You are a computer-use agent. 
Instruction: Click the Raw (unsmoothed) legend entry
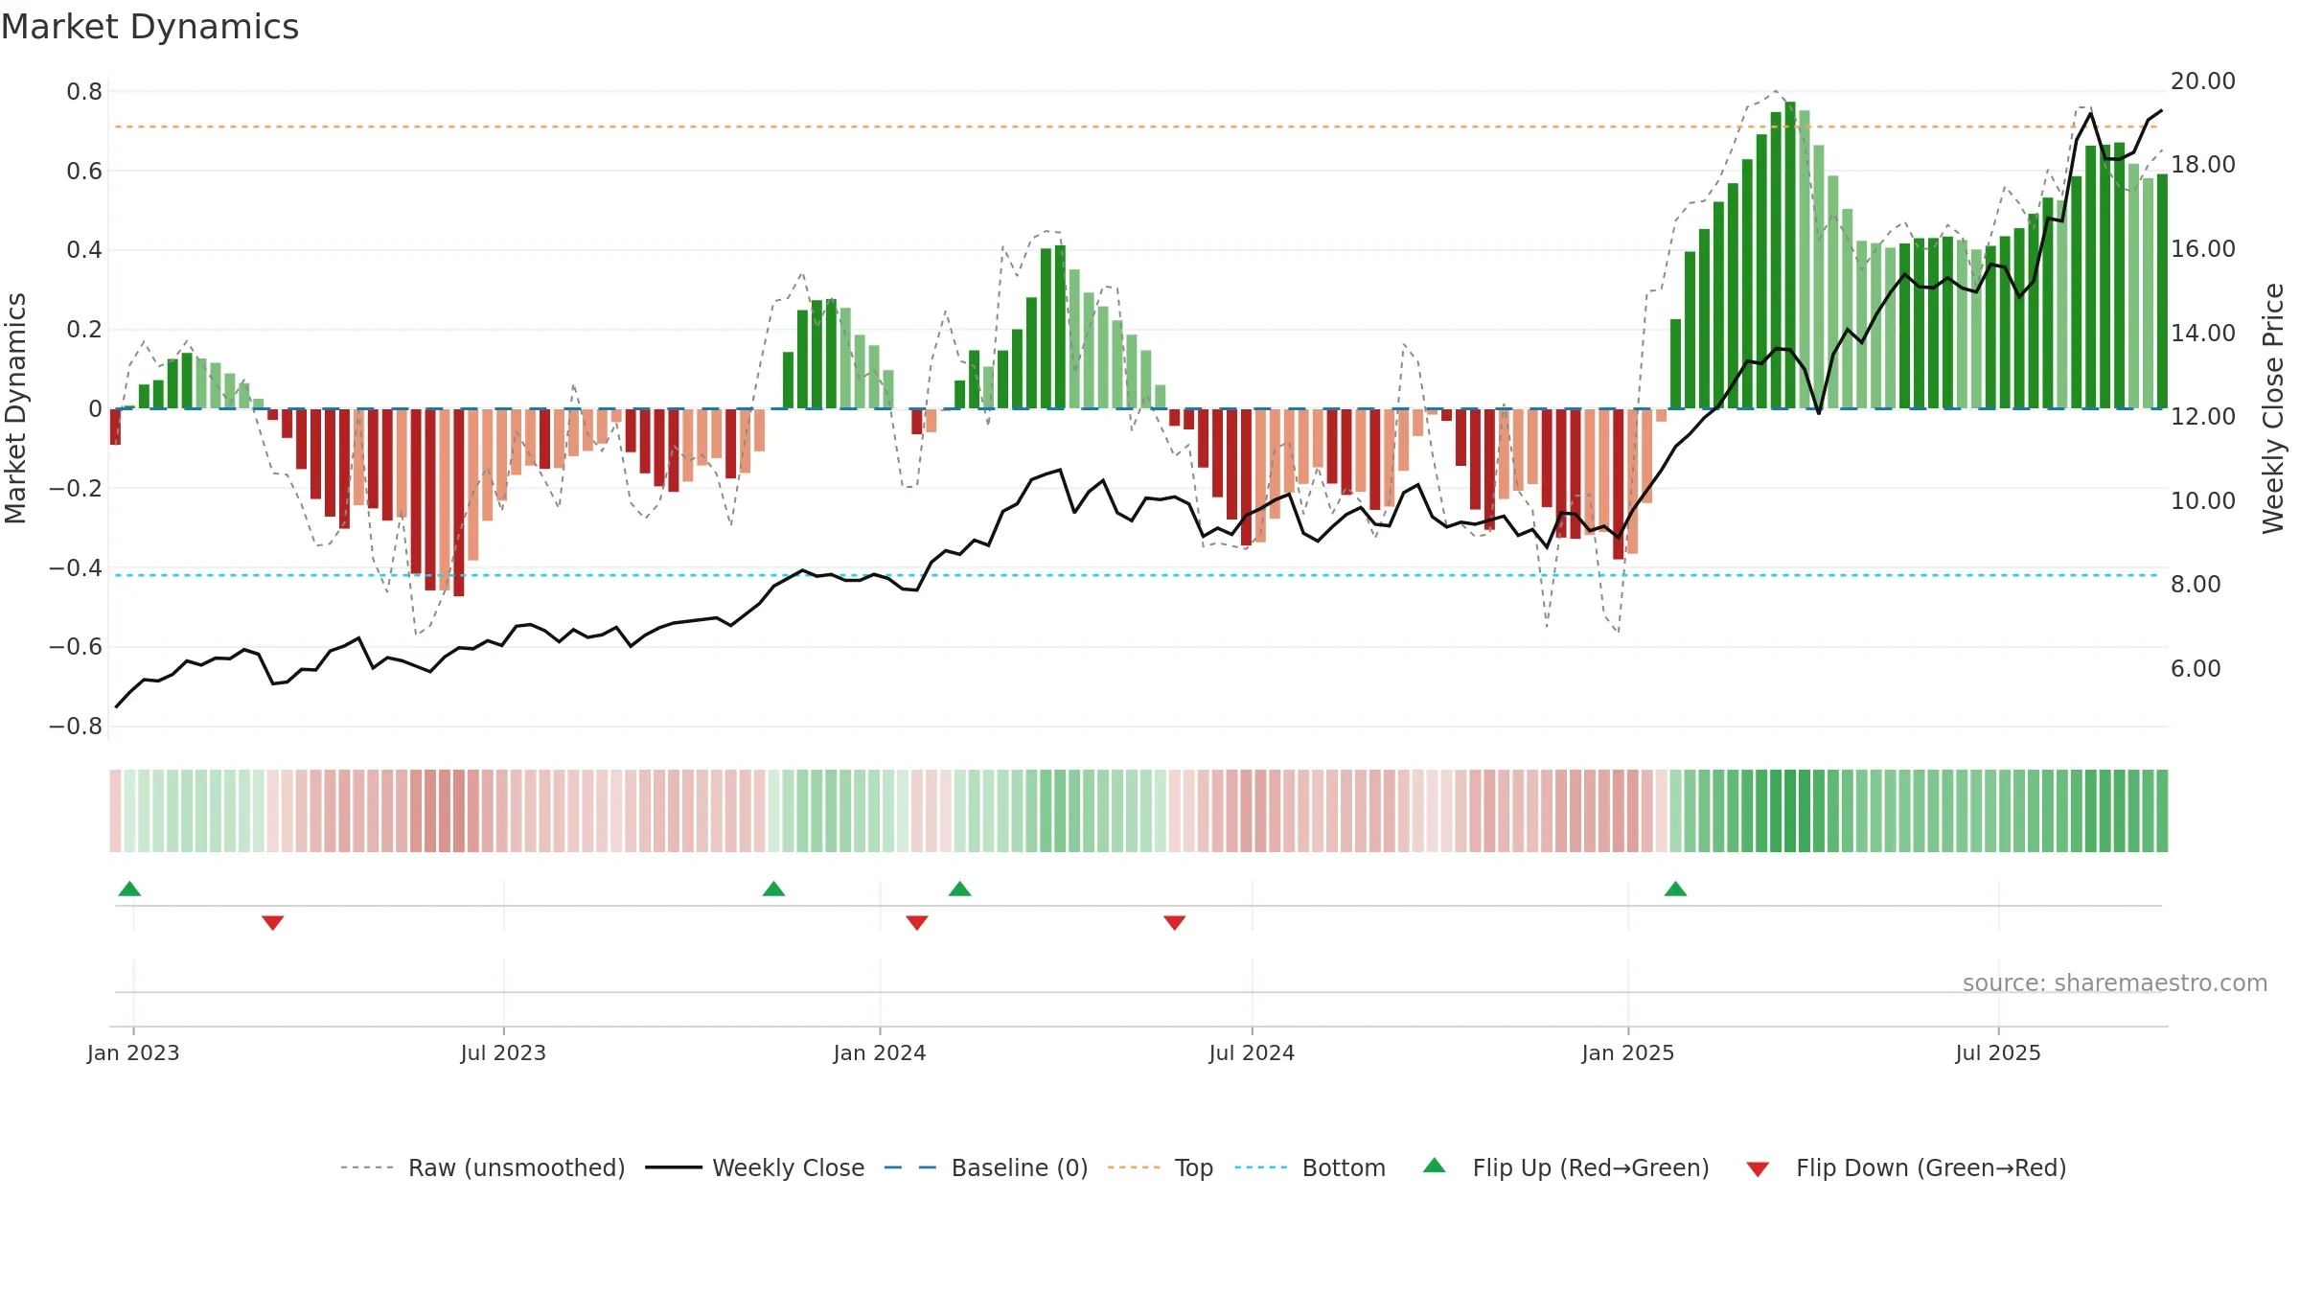482,1167
